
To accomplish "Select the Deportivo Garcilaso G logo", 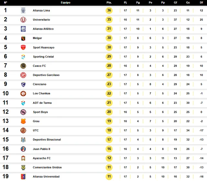I will [23, 75].
